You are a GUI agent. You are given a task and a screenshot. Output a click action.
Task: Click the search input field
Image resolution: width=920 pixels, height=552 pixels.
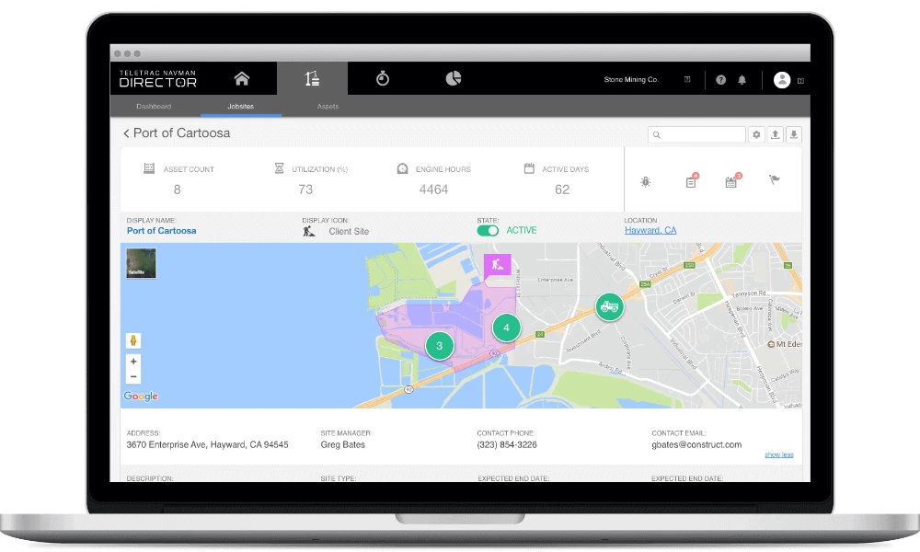[x=701, y=134]
